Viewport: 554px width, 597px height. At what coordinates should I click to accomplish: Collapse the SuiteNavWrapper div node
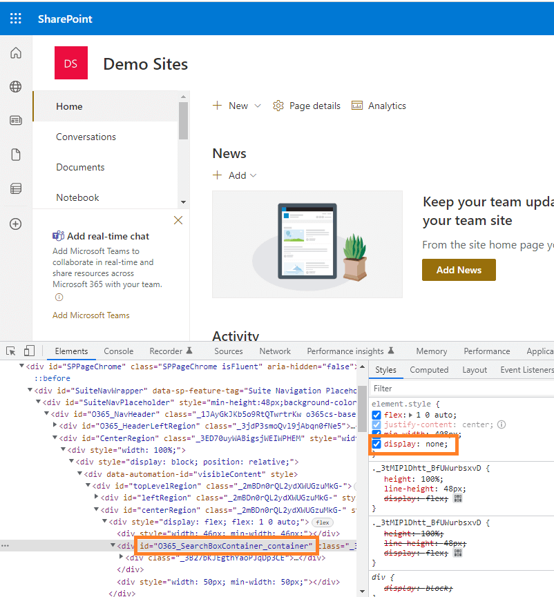click(x=30, y=390)
